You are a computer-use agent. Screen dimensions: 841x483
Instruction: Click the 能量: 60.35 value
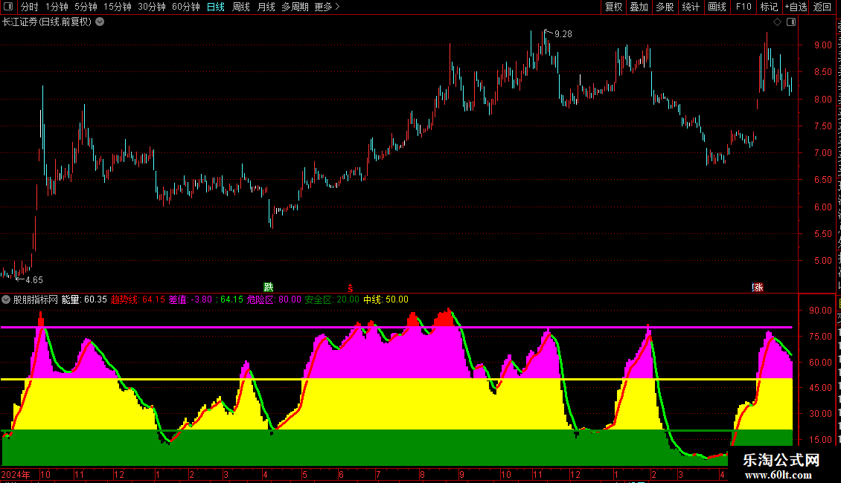pos(84,300)
